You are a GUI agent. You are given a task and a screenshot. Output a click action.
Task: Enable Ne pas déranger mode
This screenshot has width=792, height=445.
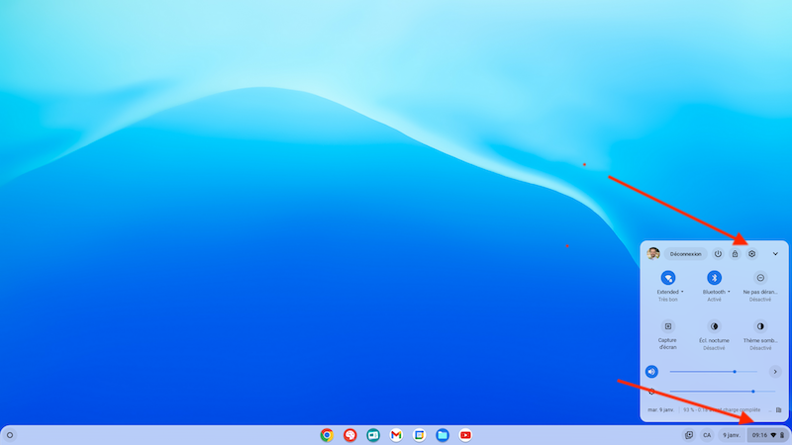click(760, 278)
